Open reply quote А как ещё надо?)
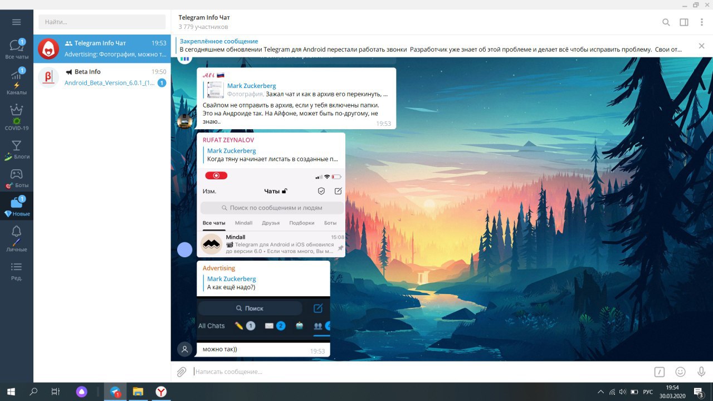This screenshot has height=401, width=713. click(x=263, y=283)
